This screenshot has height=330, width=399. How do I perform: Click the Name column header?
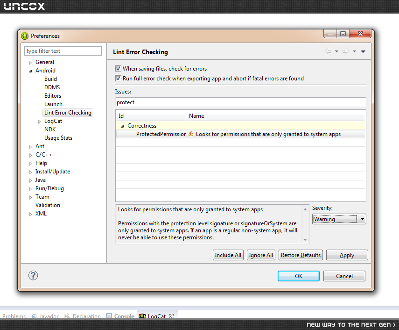[x=276, y=116]
